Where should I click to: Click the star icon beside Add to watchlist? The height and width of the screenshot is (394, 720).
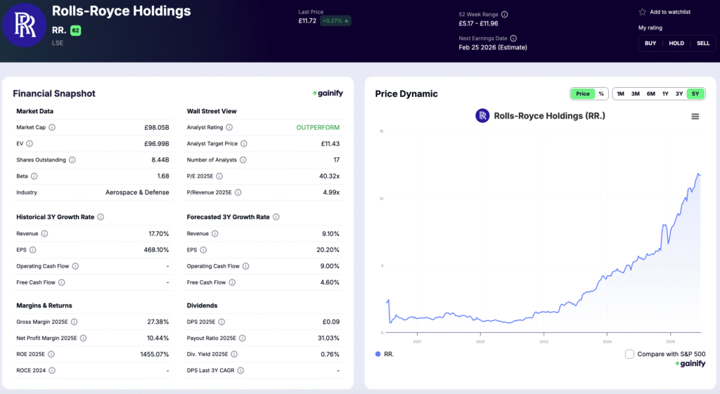click(x=642, y=12)
